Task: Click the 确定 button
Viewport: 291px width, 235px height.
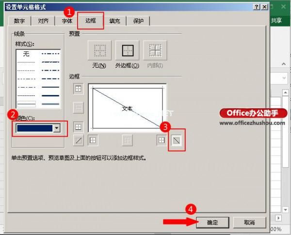Action: click(212, 222)
